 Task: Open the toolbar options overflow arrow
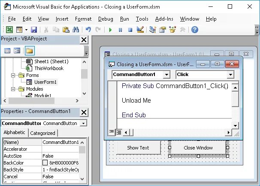[257, 30]
